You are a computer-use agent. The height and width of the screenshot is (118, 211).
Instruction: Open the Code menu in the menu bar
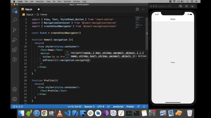[x=20, y=1]
